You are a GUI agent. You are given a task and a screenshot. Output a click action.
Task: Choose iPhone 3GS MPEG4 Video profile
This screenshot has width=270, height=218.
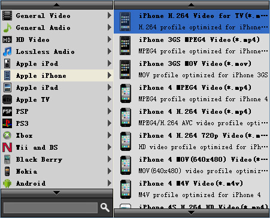pyautogui.click(x=192, y=46)
